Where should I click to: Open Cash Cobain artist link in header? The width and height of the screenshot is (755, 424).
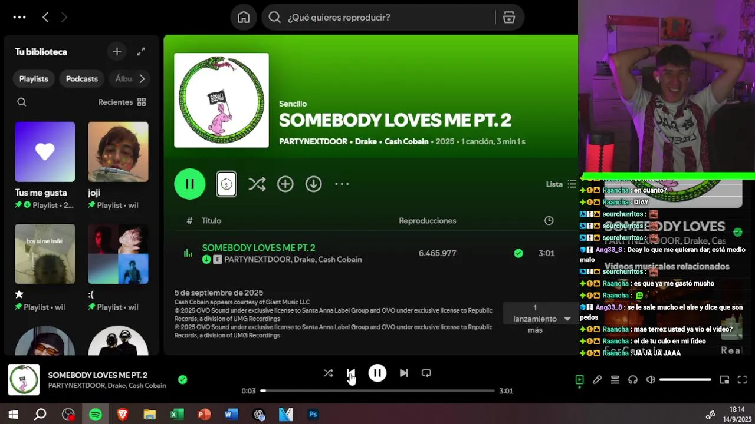(406, 141)
